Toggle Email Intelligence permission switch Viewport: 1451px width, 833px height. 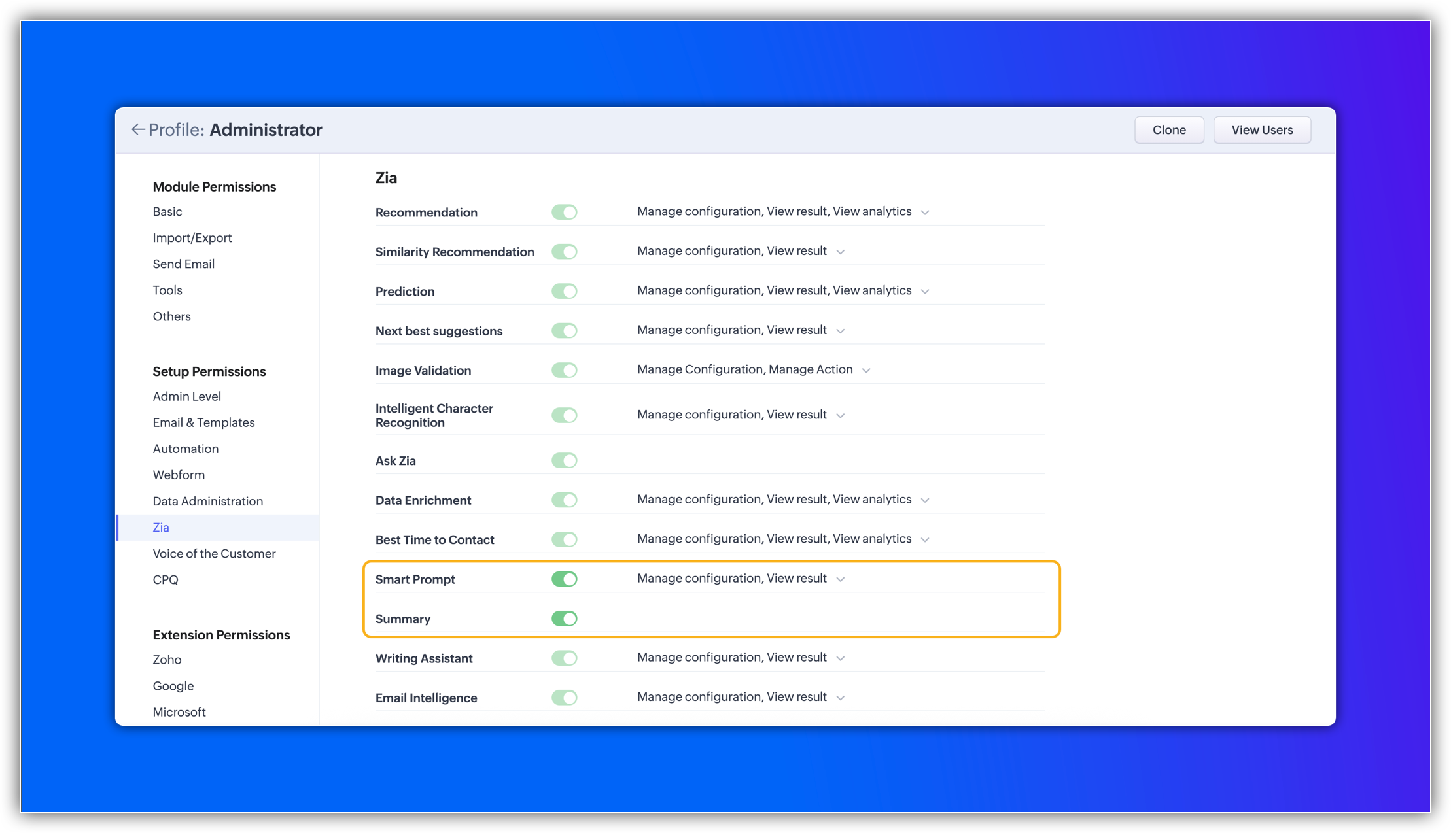point(564,698)
